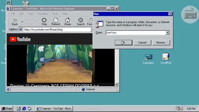Cancel the Run dialog
Image resolution: width=199 pixels, height=112 pixels.
(x=142, y=43)
